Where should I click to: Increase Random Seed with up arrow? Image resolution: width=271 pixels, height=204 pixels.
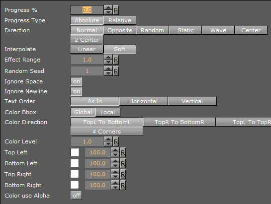click(x=108, y=69)
